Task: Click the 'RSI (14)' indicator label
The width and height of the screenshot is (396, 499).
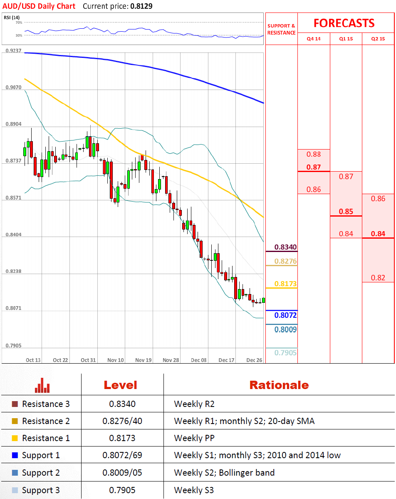Action: click(x=12, y=17)
